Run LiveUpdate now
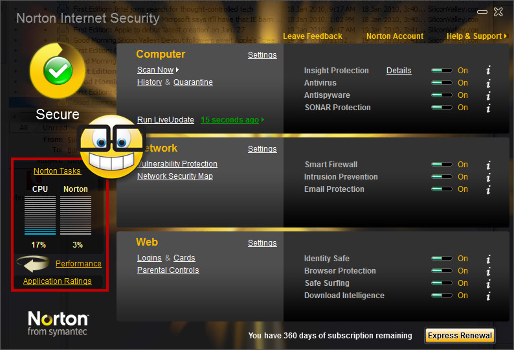Image resolution: width=514 pixels, height=350 pixels. click(166, 120)
